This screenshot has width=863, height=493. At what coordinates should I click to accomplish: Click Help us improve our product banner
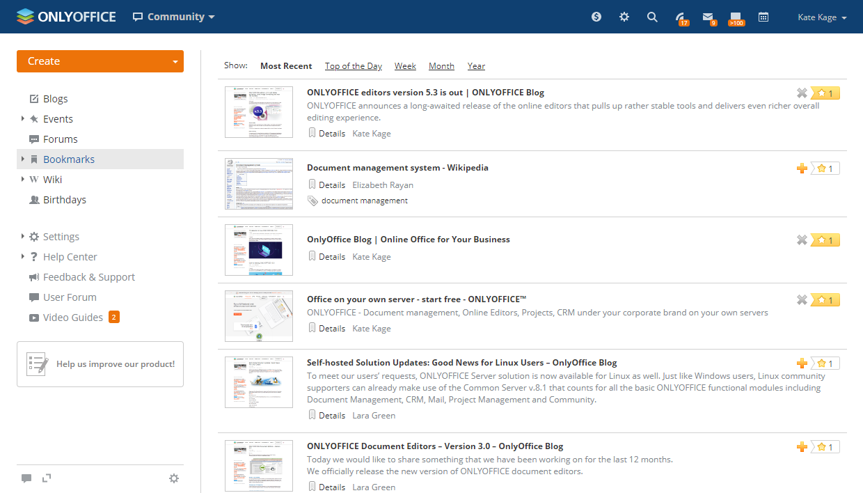100,364
